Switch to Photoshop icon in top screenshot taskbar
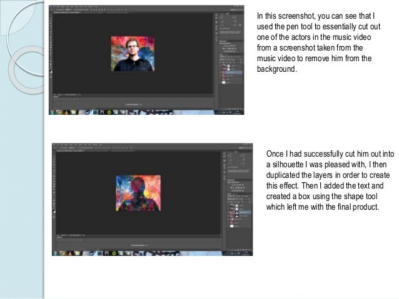The image size is (399, 299). 95,112
